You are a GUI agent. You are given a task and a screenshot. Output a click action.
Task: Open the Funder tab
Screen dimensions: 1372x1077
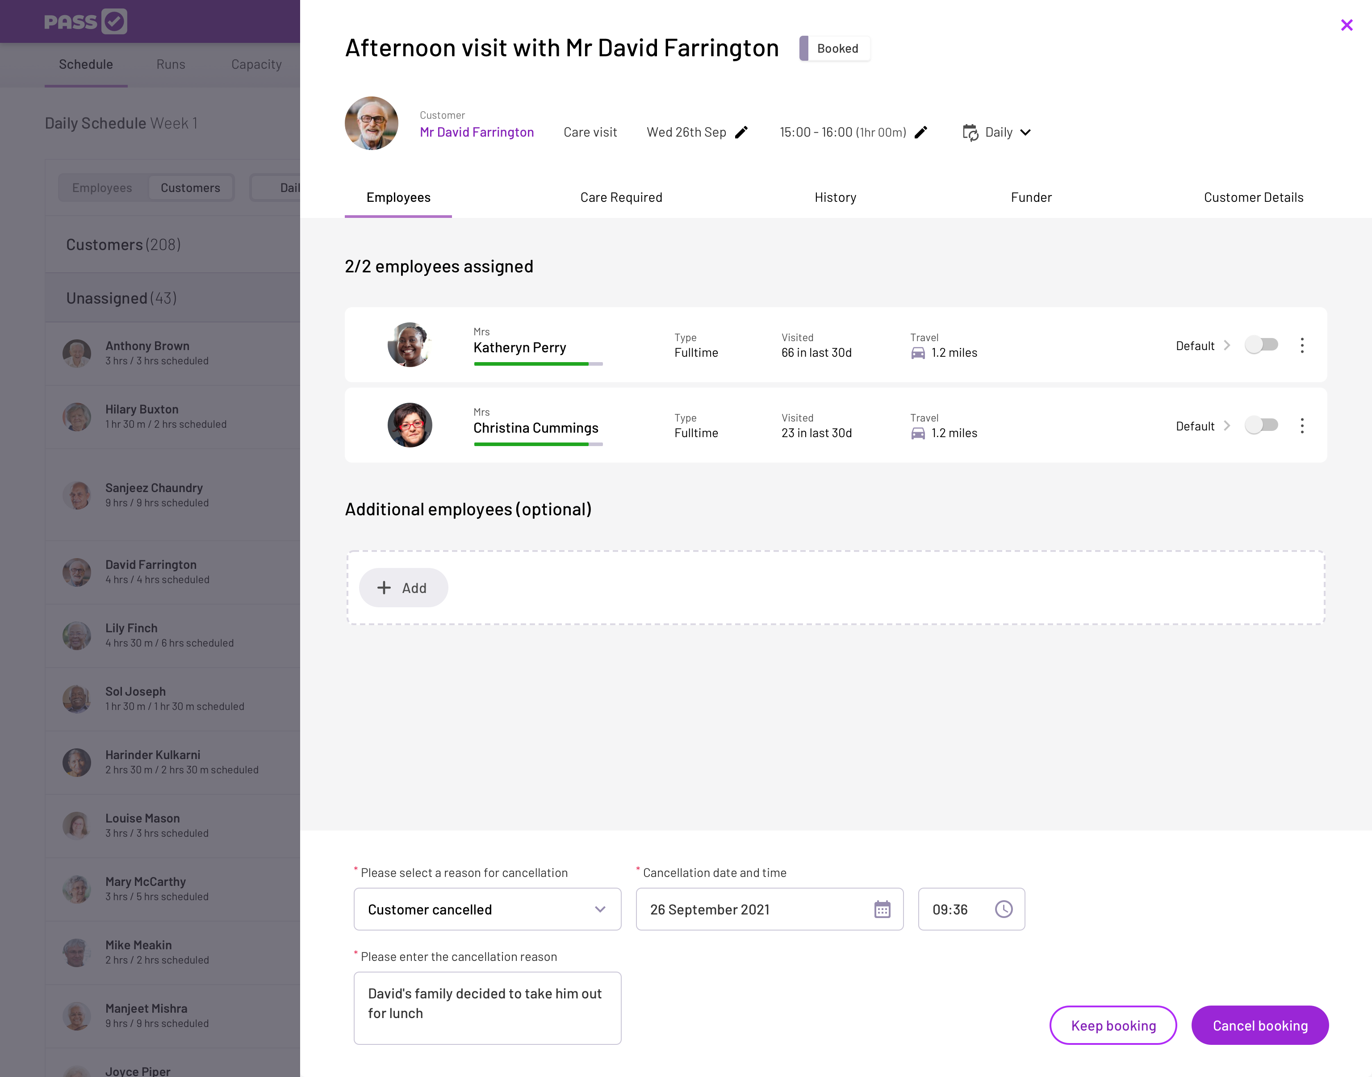[1032, 197]
